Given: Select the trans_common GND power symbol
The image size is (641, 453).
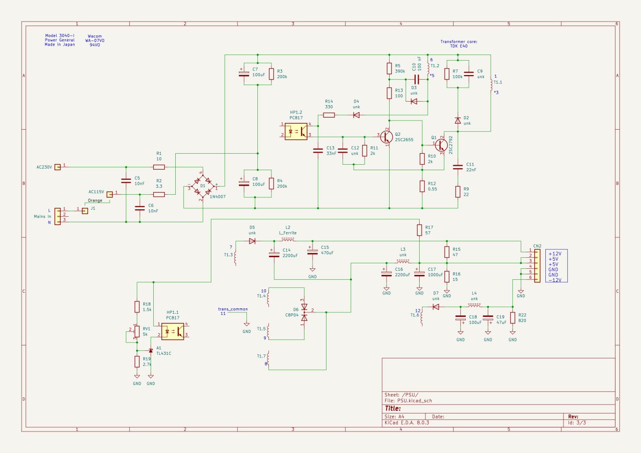Looking at the screenshot, I should pos(246,325).
